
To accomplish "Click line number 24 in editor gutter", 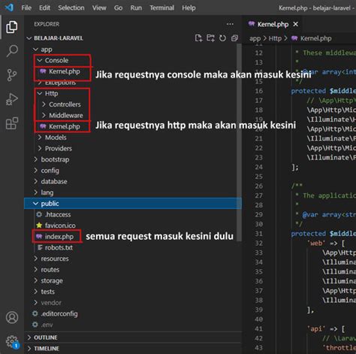I will (258, 167).
